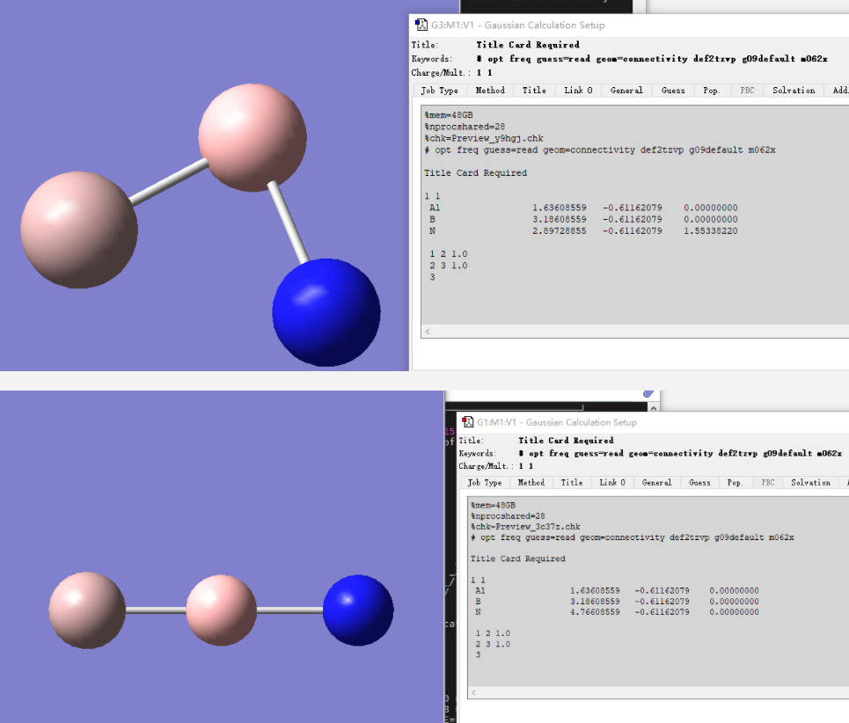This screenshot has height=723, width=849.
Task: Open General tab in G1:M1:V1 dialog
Action: click(x=656, y=483)
